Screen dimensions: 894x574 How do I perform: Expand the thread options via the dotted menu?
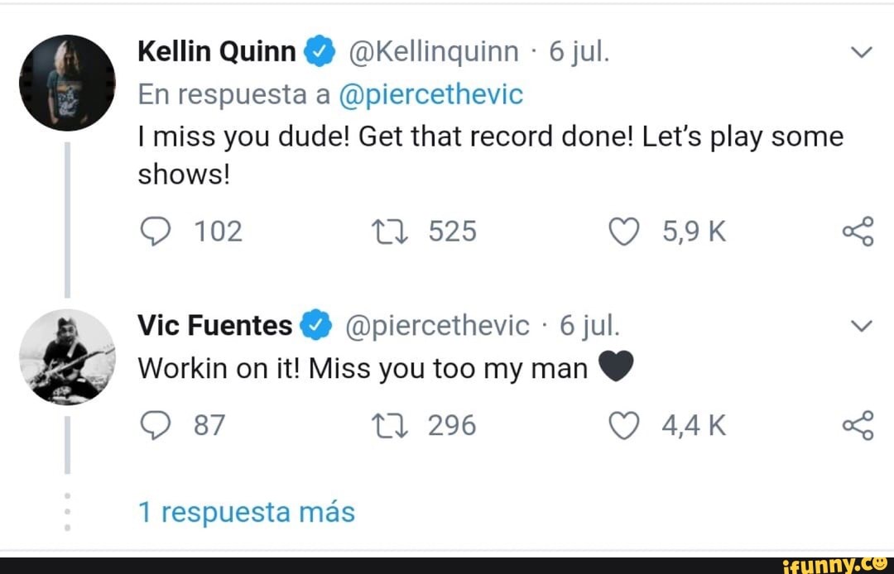coord(68,511)
